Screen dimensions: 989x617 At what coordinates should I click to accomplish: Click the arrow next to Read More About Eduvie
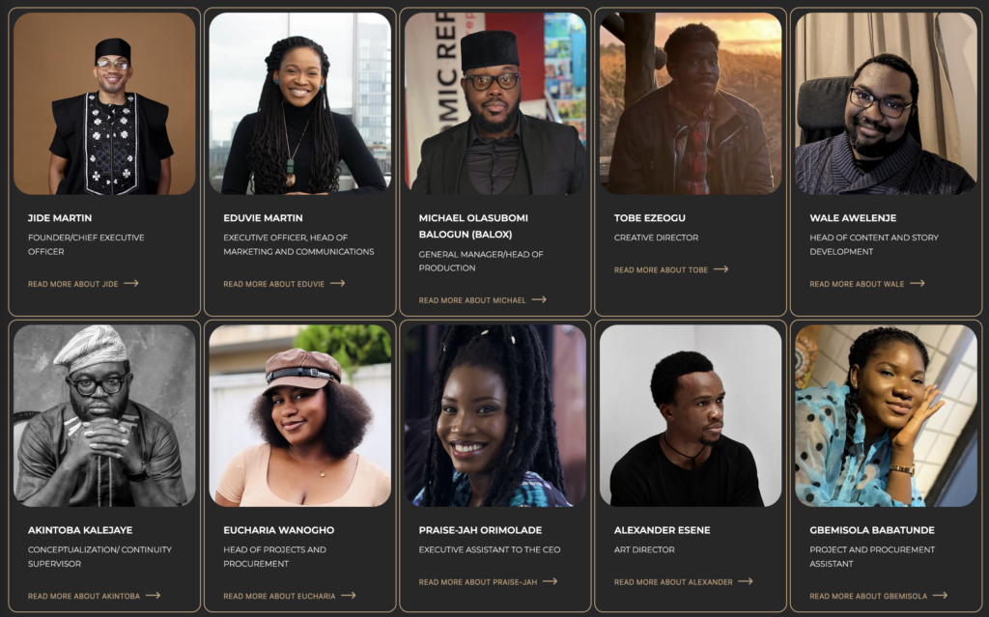337,284
